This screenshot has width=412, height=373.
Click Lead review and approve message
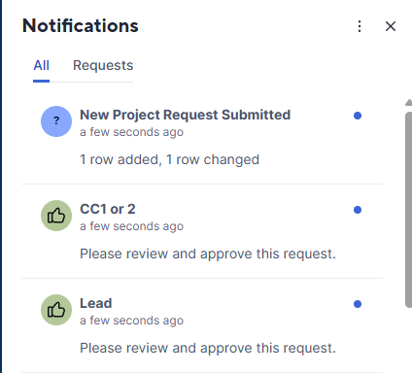[208, 348]
